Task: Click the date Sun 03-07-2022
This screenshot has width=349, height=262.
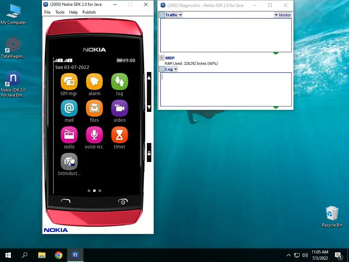Action: [x=72, y=67]
